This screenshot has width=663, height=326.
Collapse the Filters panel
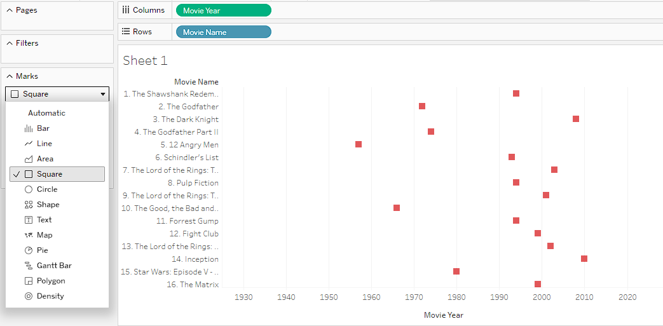click(10, 43)
